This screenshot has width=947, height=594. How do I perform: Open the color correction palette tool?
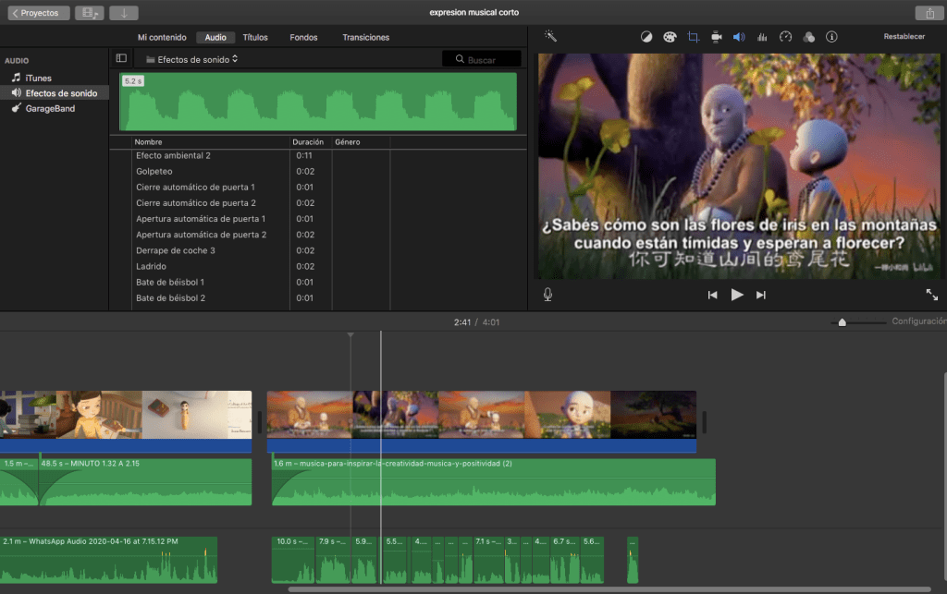(x=670, y=37)
